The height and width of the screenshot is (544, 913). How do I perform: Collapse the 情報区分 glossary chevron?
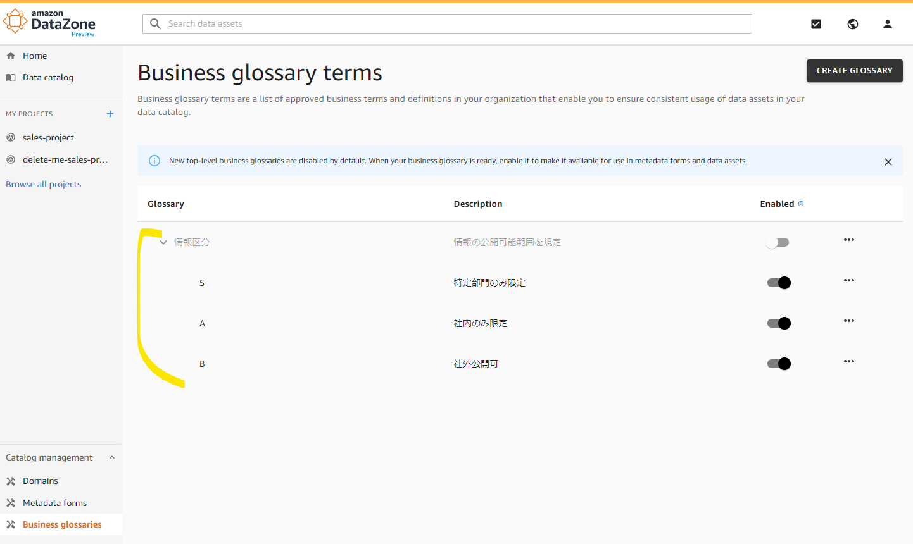[x=163, y=242]
